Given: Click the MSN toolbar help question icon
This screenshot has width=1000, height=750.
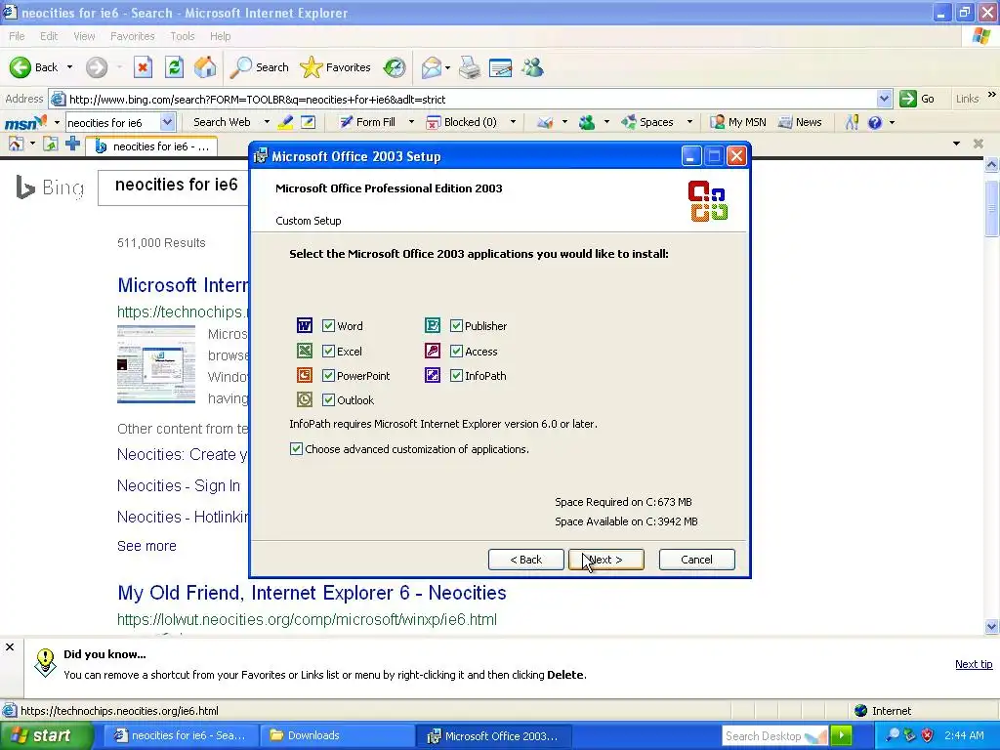Looking at the screenshot, I should tap(875, 122).
